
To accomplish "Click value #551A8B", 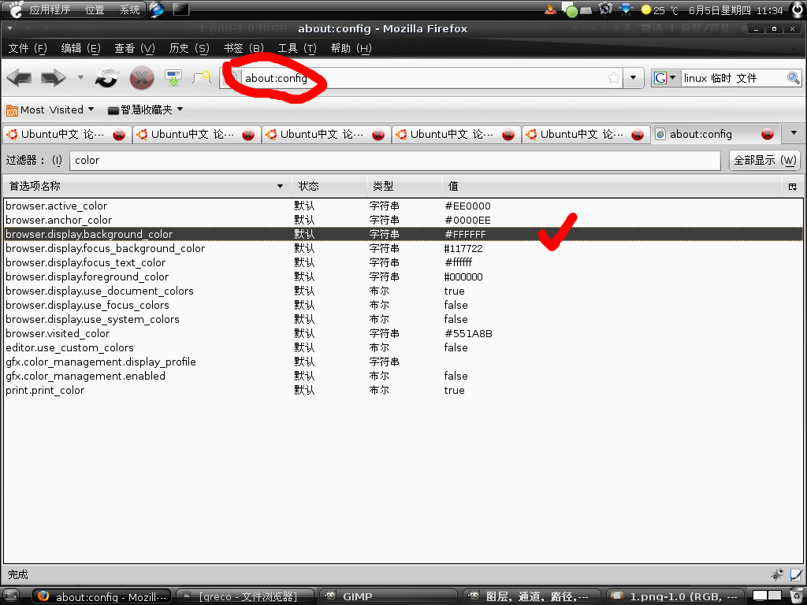I will [x=468, y=333].
